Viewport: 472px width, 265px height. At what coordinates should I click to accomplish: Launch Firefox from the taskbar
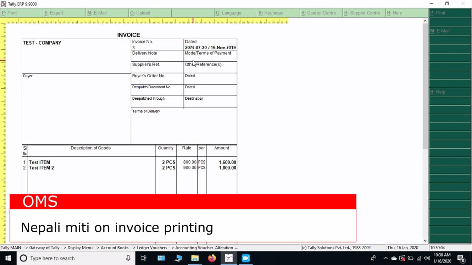212,258
